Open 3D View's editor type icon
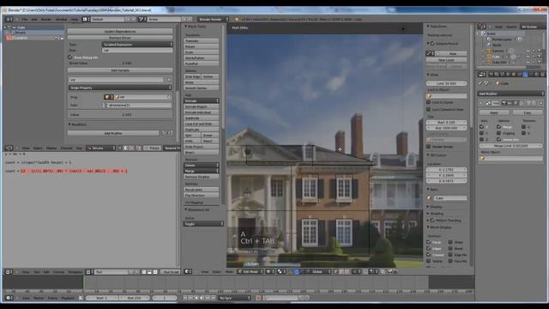The height and width of the screenshot is (309, 549). (187, 271)
